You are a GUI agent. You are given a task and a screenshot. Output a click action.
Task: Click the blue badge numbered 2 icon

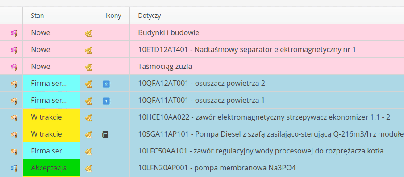(x=106, y=84)
